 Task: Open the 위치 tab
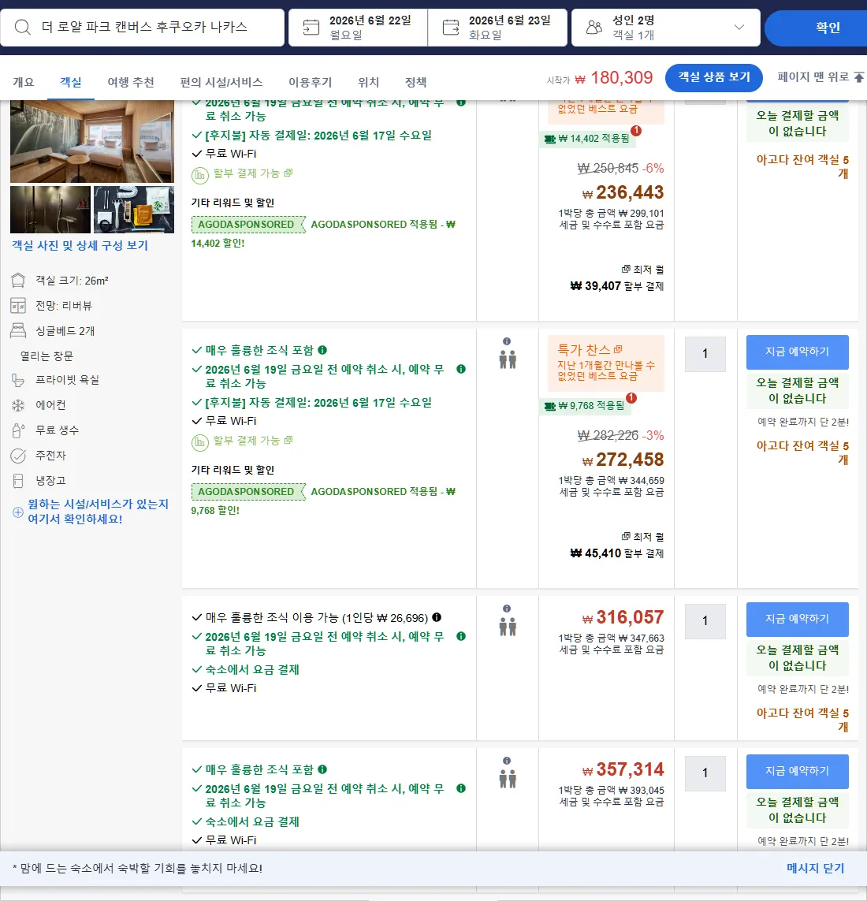pos(368,82)
